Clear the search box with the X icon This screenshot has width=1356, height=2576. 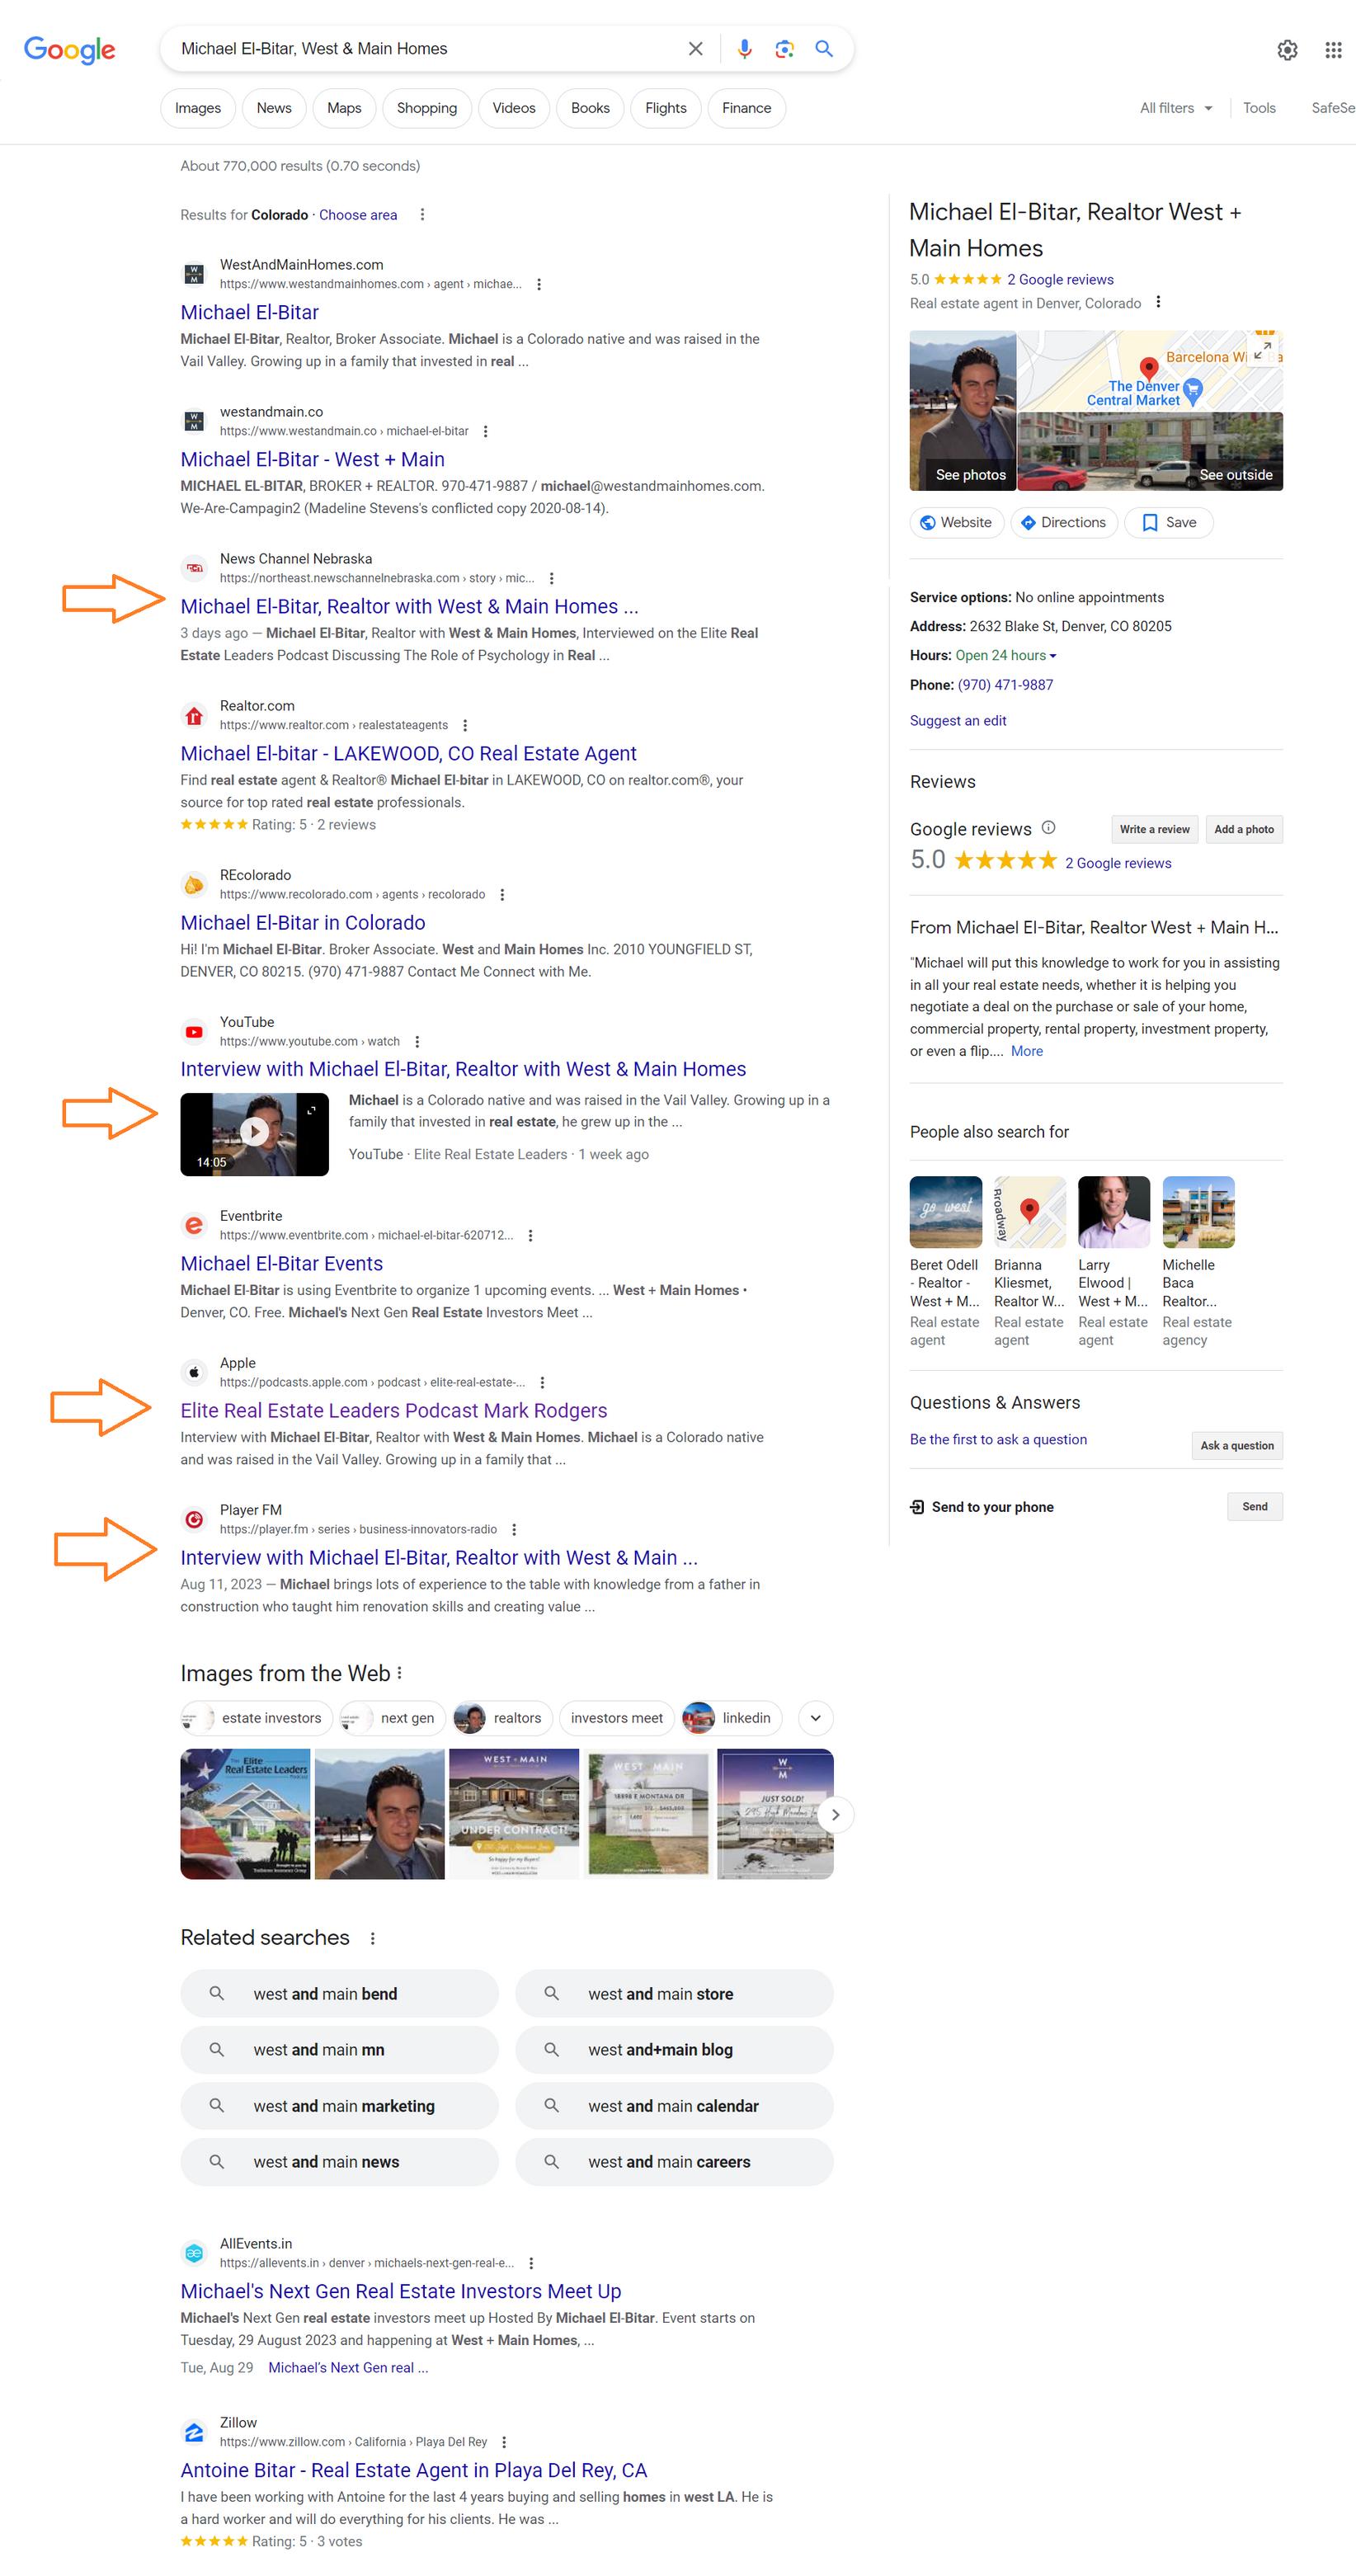[695, 49]
